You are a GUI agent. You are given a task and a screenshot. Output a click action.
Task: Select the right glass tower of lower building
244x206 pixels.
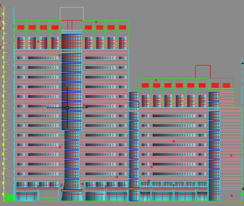(x=214, y=146)
